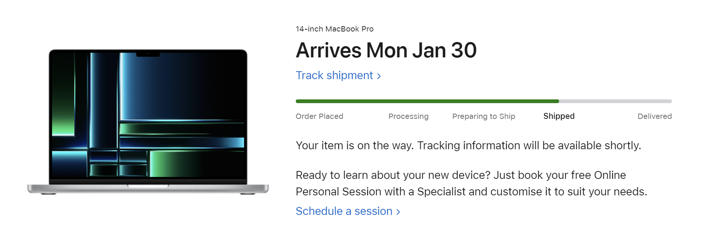Screen dimensions: 707x240
Task: Open the Schedule a session link
Action: (344, 211)
